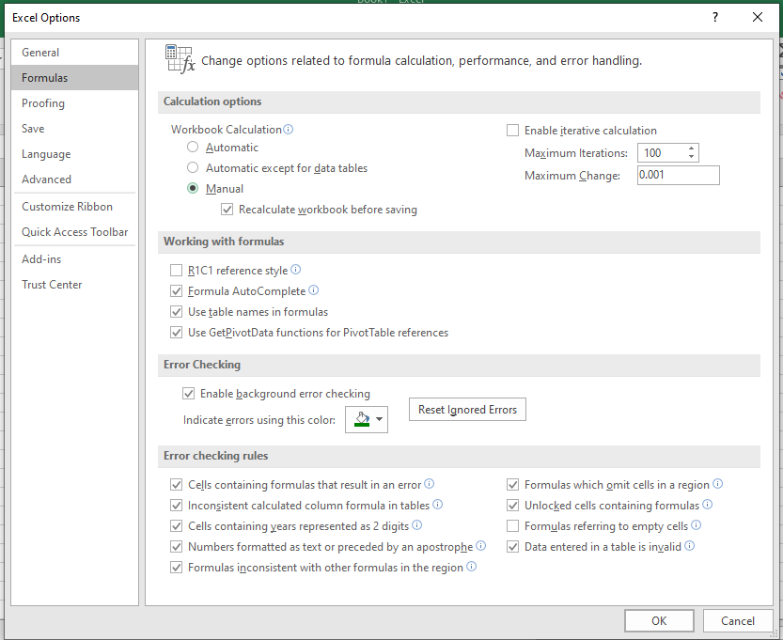Image resolution: width=783 pixels, height=640 pixels.
Task: Increase Maximum Iterations with up arrow
Action: pos(692,148)
